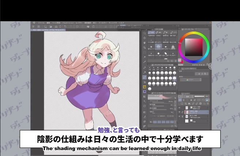Click the Open folder toolbar icon
The width and height of the screenshot is (240, 156).
tap(50, 26)
